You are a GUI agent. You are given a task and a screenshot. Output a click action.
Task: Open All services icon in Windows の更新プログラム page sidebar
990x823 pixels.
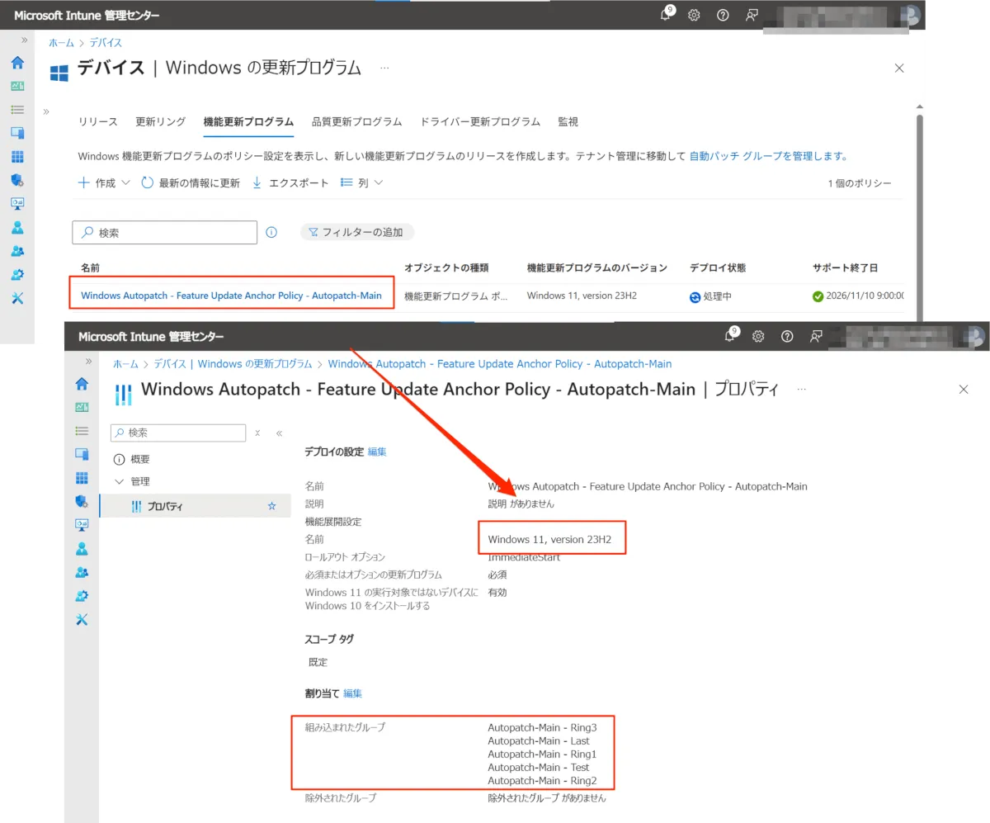click(17, 109)
